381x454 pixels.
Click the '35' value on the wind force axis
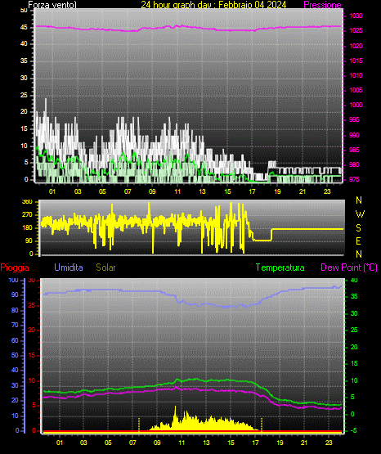(24, 61)
